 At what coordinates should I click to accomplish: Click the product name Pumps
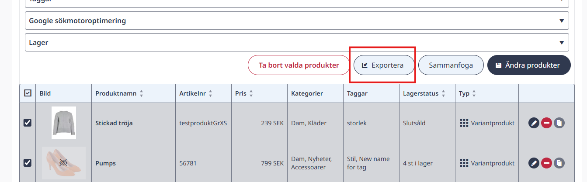(x=105, y=163)
